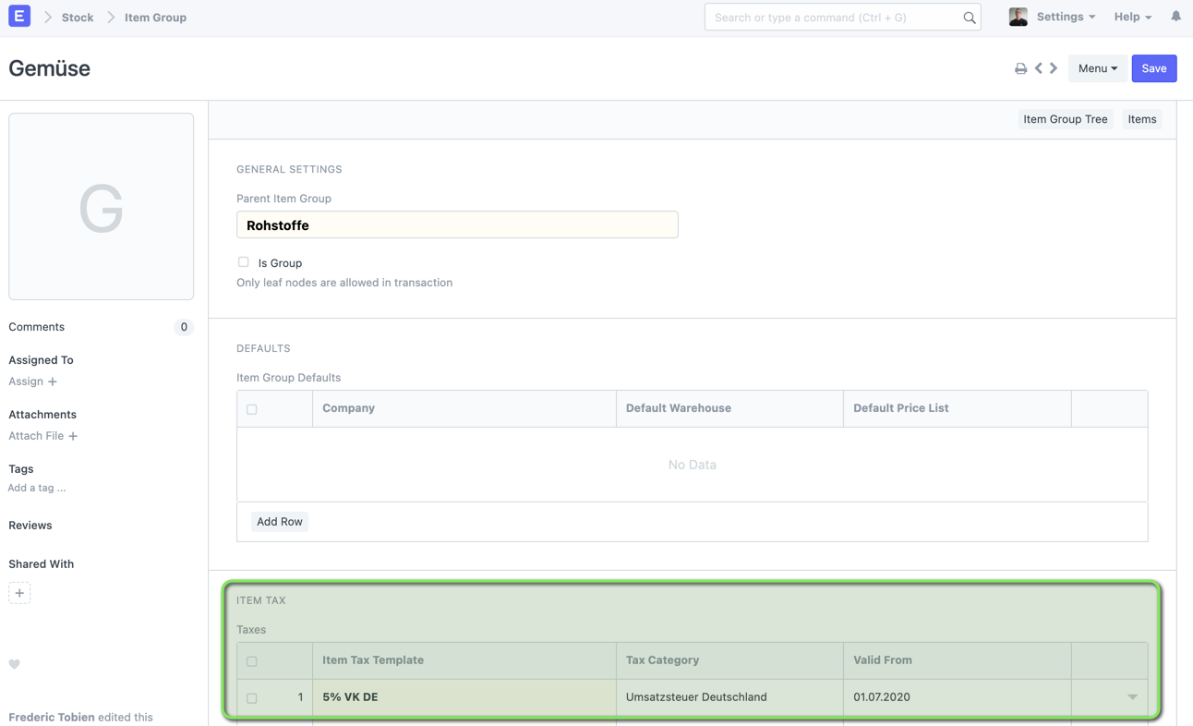The height and width of the screenshot is (726, 1193).
Task: Toggle the Is Group checkbox
Action: 243,262
